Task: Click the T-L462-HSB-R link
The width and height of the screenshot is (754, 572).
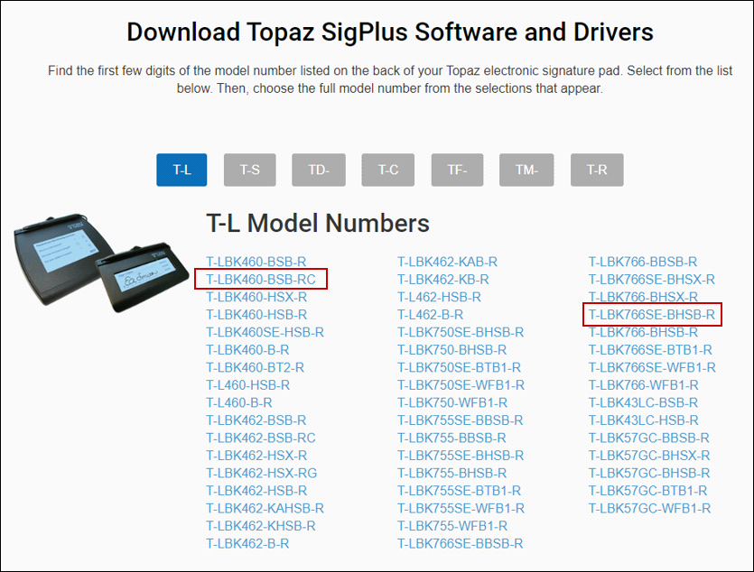Action: 440,298
